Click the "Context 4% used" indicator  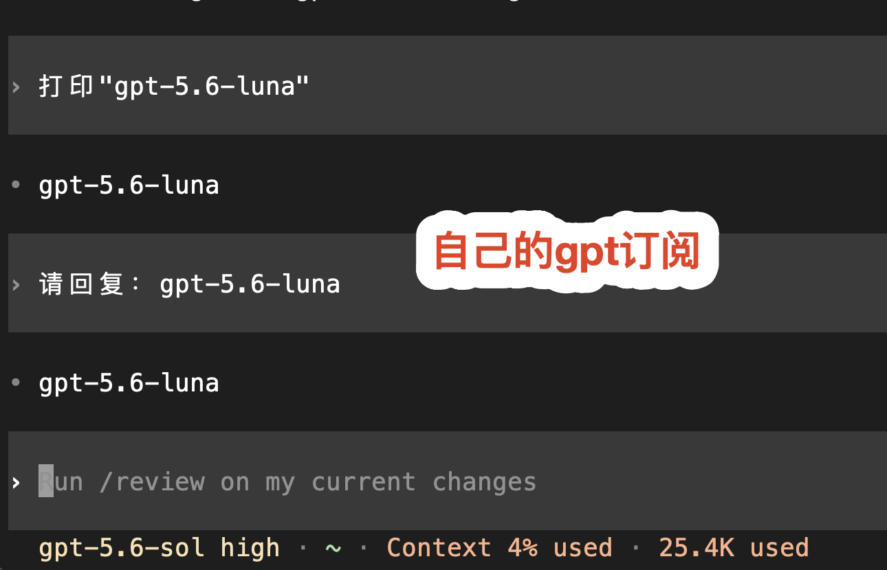tap(500, 548)
